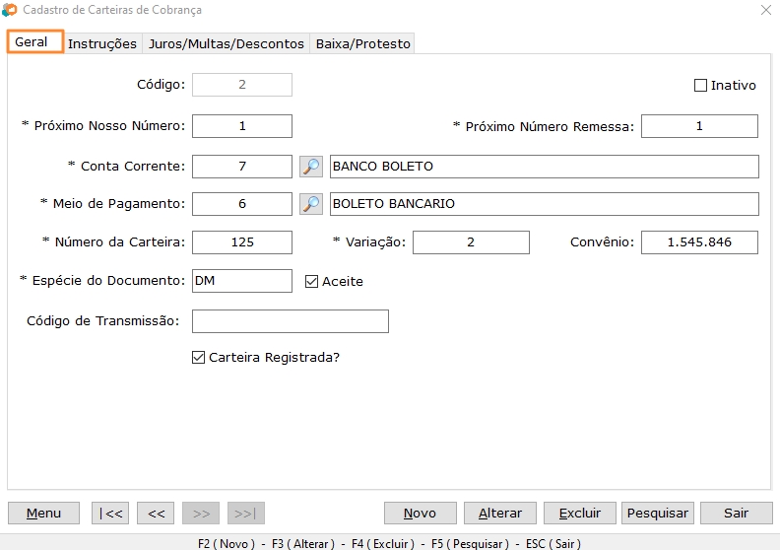This screenshot has width=780, height=550.
Task: Exit using the Sair button
Action: [x=736, y=514]
